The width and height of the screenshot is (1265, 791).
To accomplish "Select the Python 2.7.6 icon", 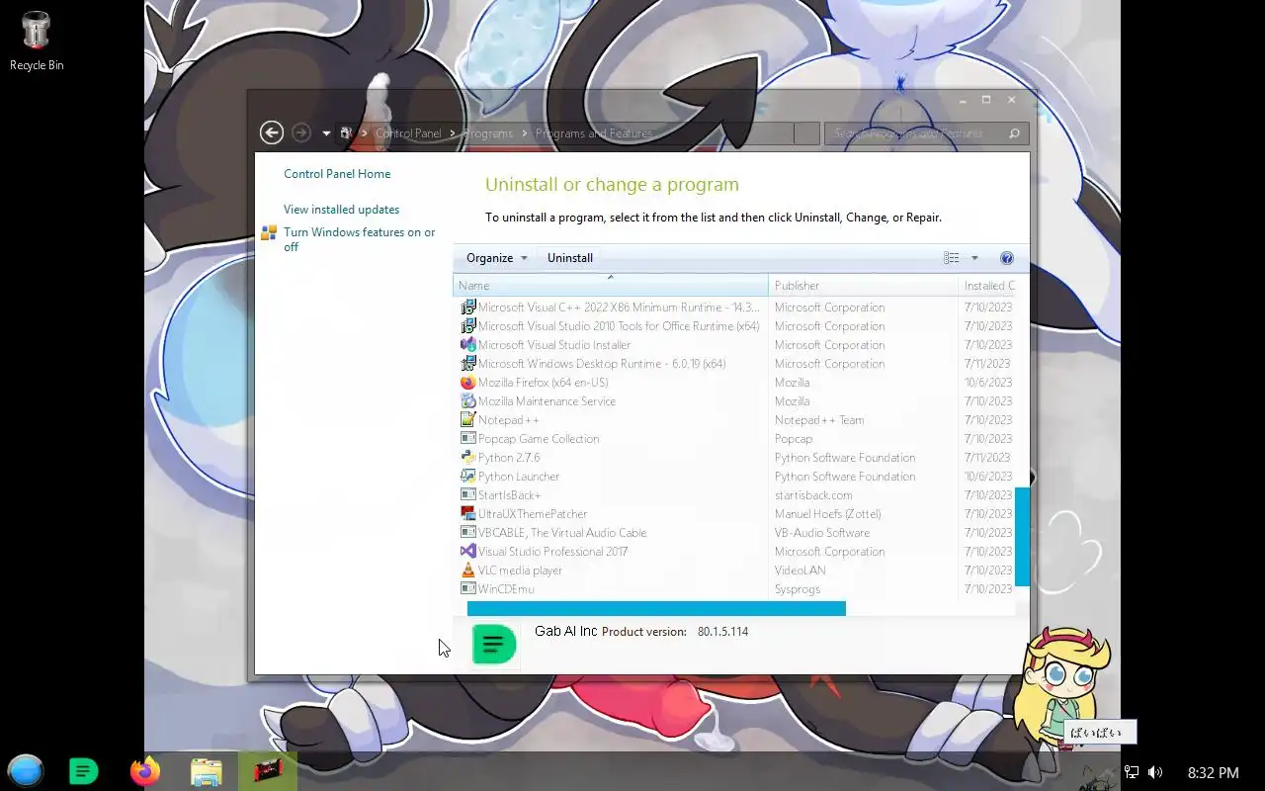I will point(468,458).
